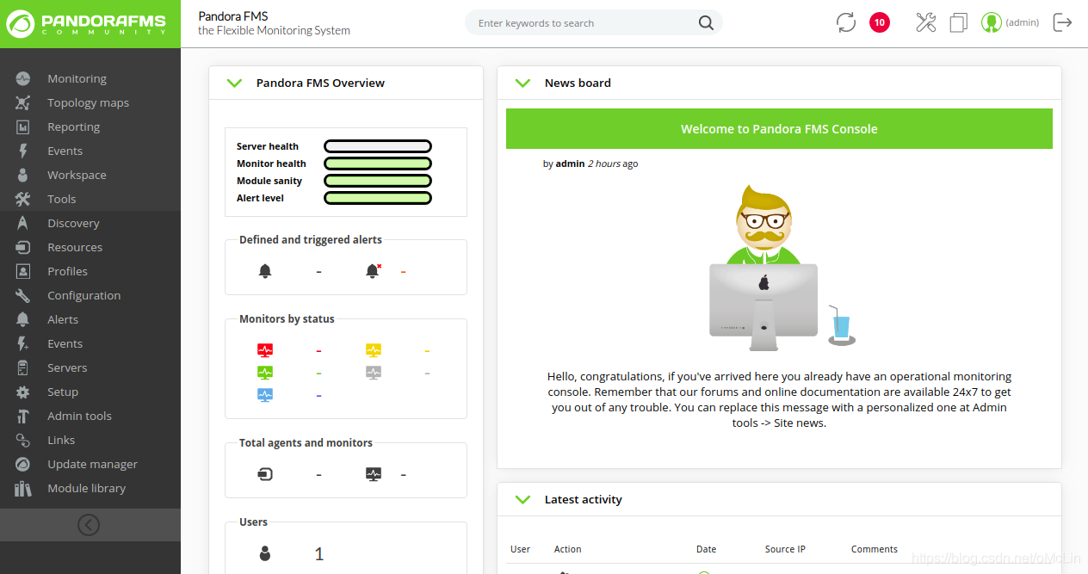The width and height of the screenshot is (1088, 574).
Task: Click the total agents icon
Action: tap(265, 474)
